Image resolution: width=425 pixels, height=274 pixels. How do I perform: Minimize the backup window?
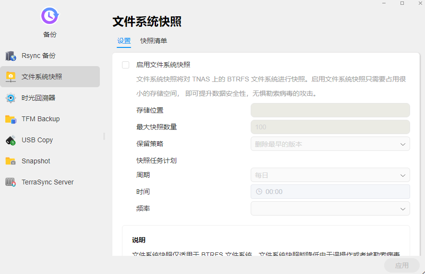(x=384, y=3)
